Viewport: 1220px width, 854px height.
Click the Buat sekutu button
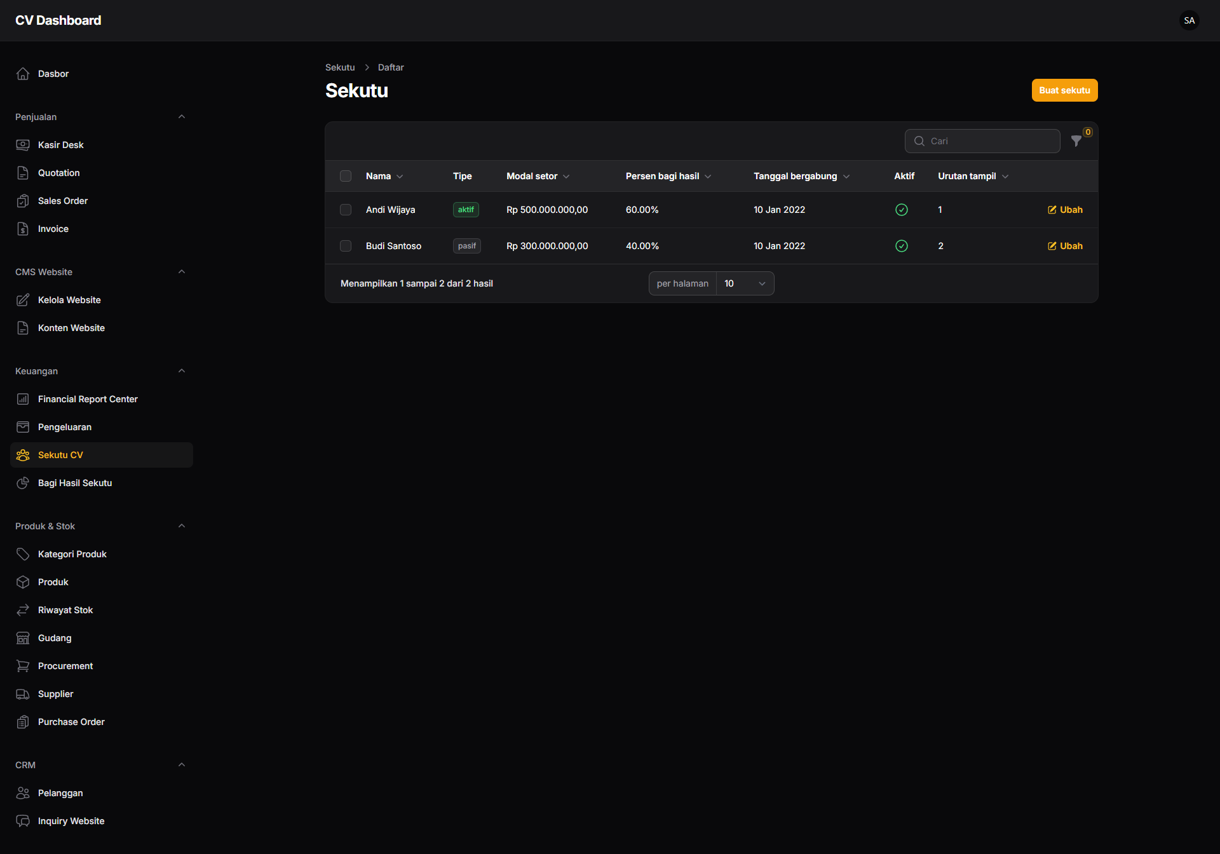pos(1064,90)
